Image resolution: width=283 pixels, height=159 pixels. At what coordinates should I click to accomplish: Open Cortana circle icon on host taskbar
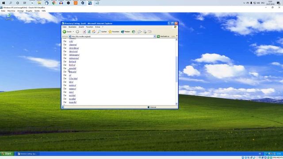tap(18, 3)
